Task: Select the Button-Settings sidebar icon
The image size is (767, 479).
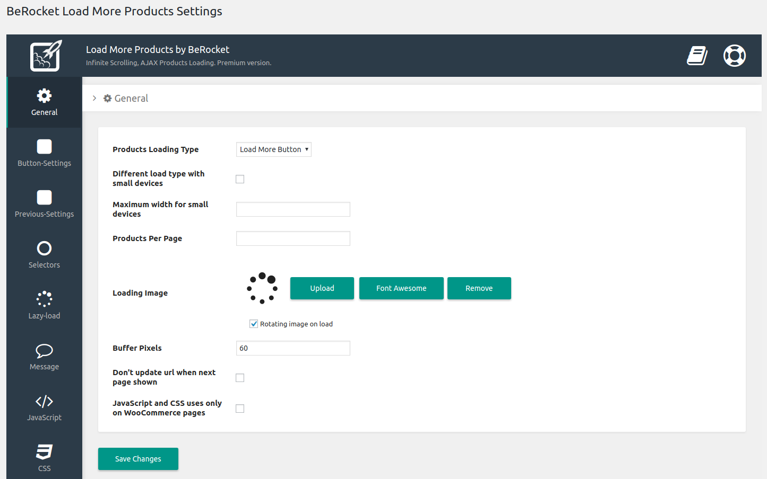Action: point(44,153)
